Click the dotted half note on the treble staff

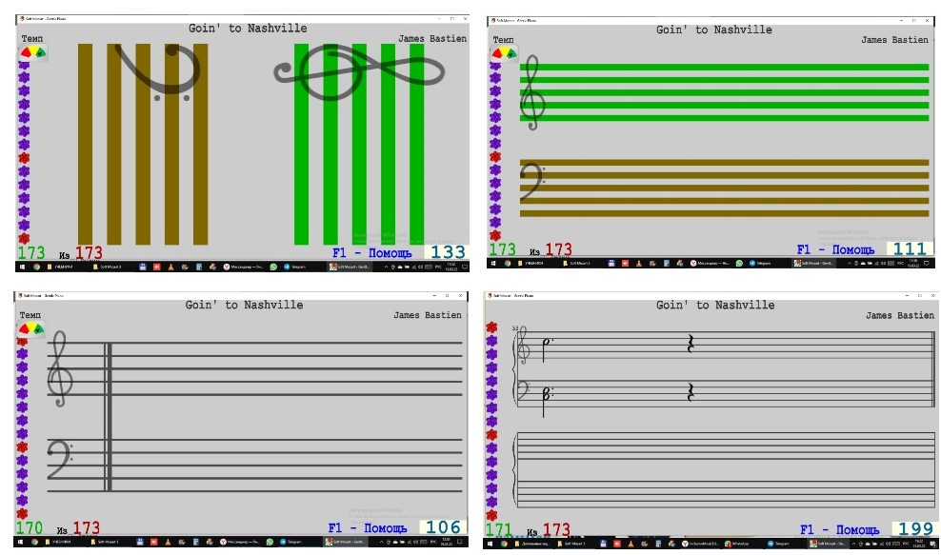546,349
